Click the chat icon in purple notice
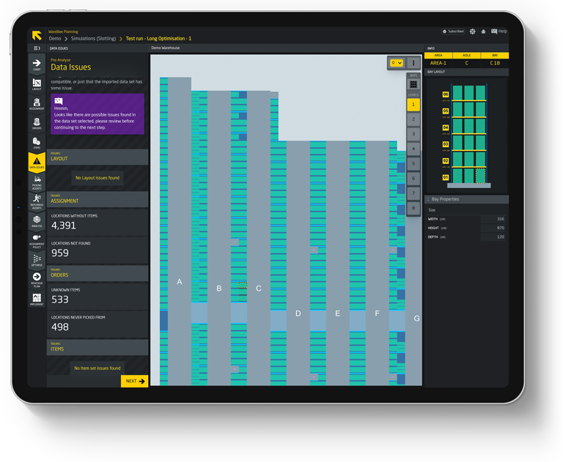This screenshot has width=563, height=462. (x=59, y=101)
